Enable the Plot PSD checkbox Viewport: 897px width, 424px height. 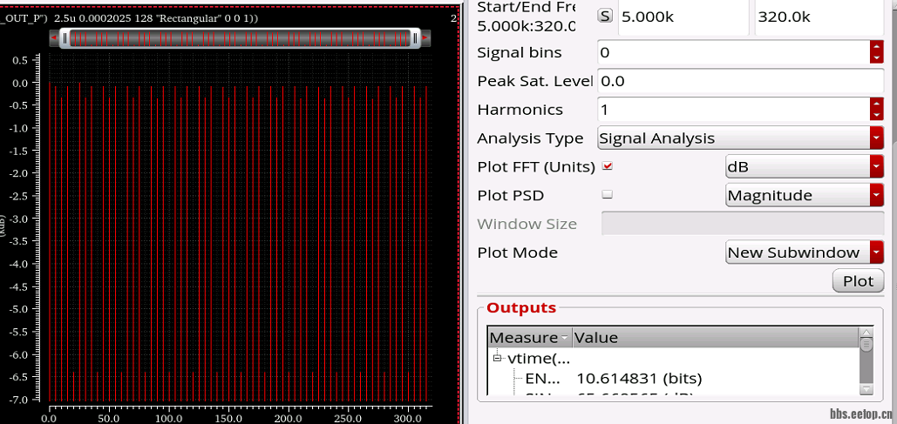click(x=608, y=195)
